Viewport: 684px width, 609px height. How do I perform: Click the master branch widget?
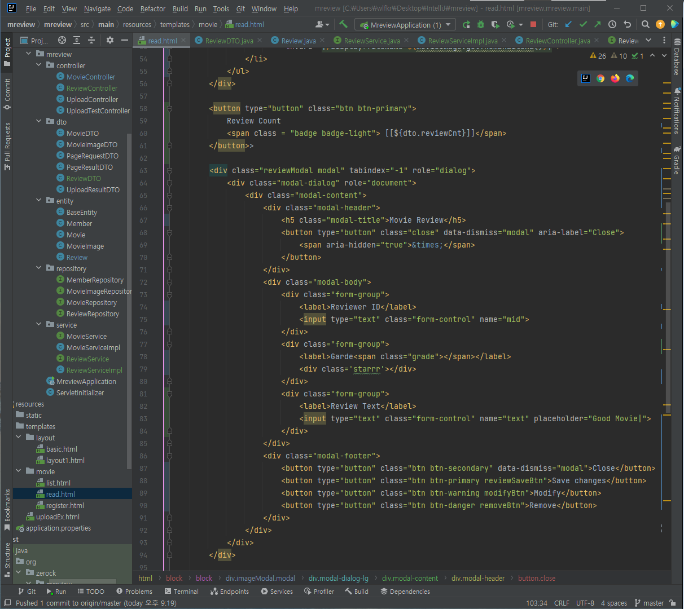[649, 603]
